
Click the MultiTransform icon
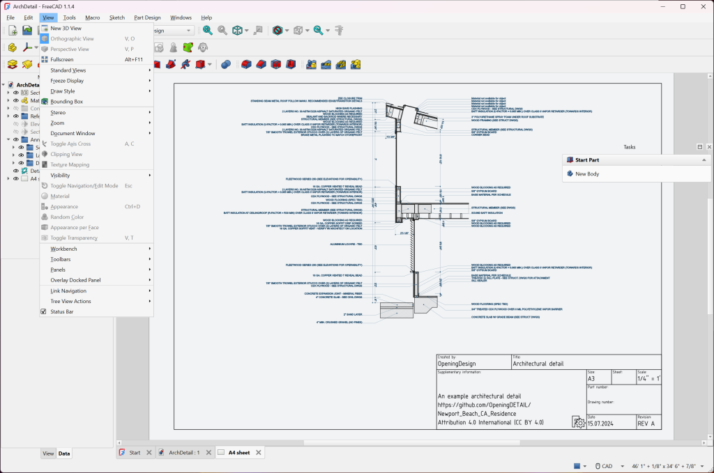tap(356, 65)
